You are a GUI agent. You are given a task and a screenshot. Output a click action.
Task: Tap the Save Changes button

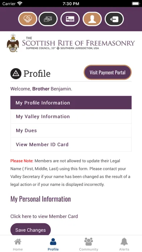point(30,230)
